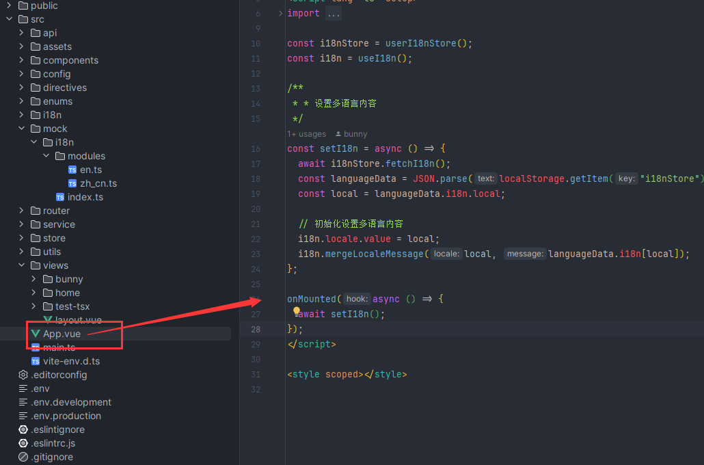Click 'mergeLocaleMessage' in line 23
The height and width of the screenshot is (465, 704).
374,254
